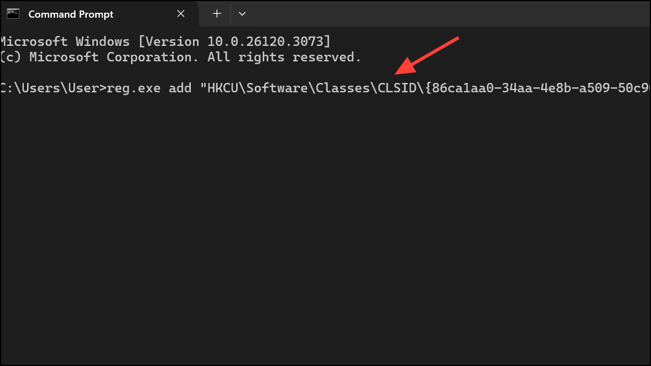Click the blank terminal area below the command
Image resolution: width=651 pixels, height=366 pixels.
coord(325,228)
